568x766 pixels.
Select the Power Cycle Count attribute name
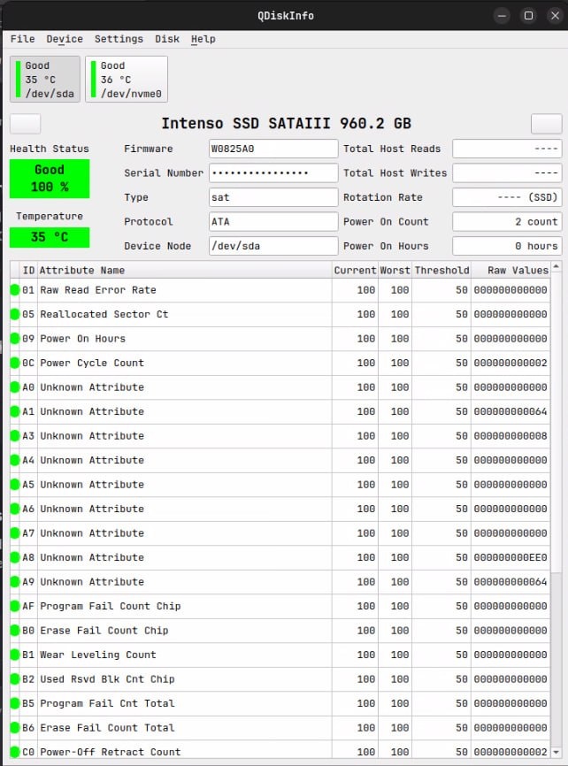[x=92, y=363]
